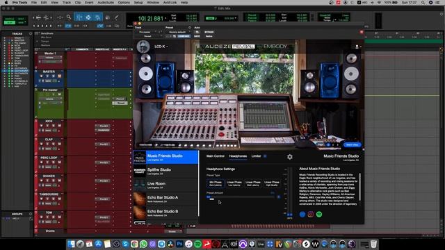Image resolution: width=445 pixels, height=250 pixels.
Task: Select Linear Phase Low Latency preset type
Action: (234, 183)
